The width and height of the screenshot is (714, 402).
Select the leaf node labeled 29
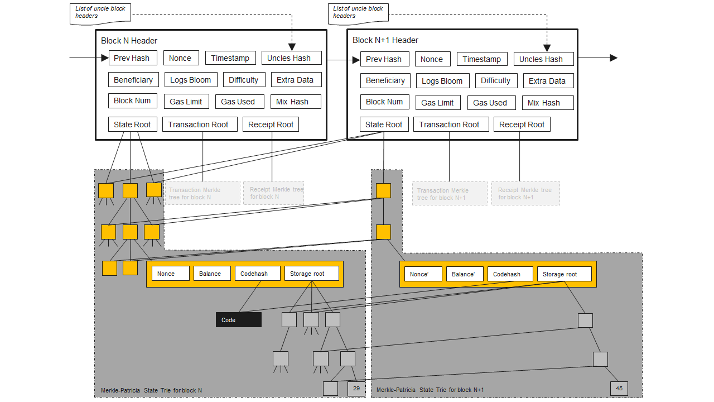pos(355,388)
